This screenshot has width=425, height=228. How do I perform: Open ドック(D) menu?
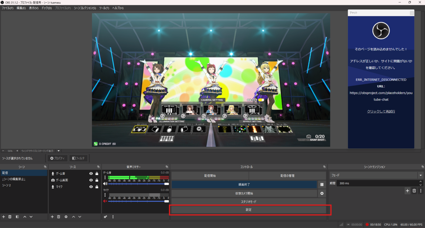(x=46, y=8)
